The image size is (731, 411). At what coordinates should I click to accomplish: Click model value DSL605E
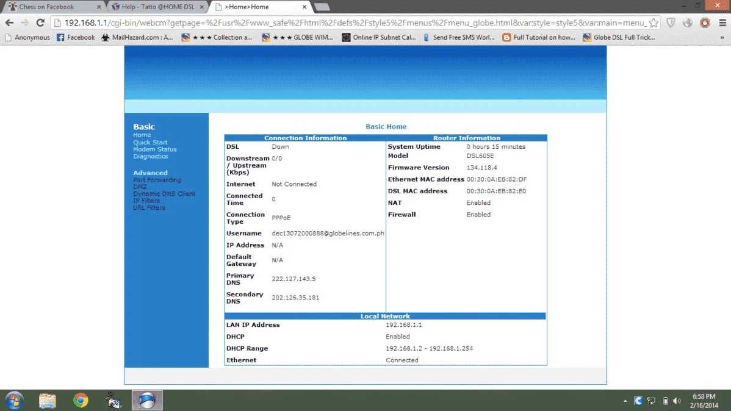click(x=480, y=155)
